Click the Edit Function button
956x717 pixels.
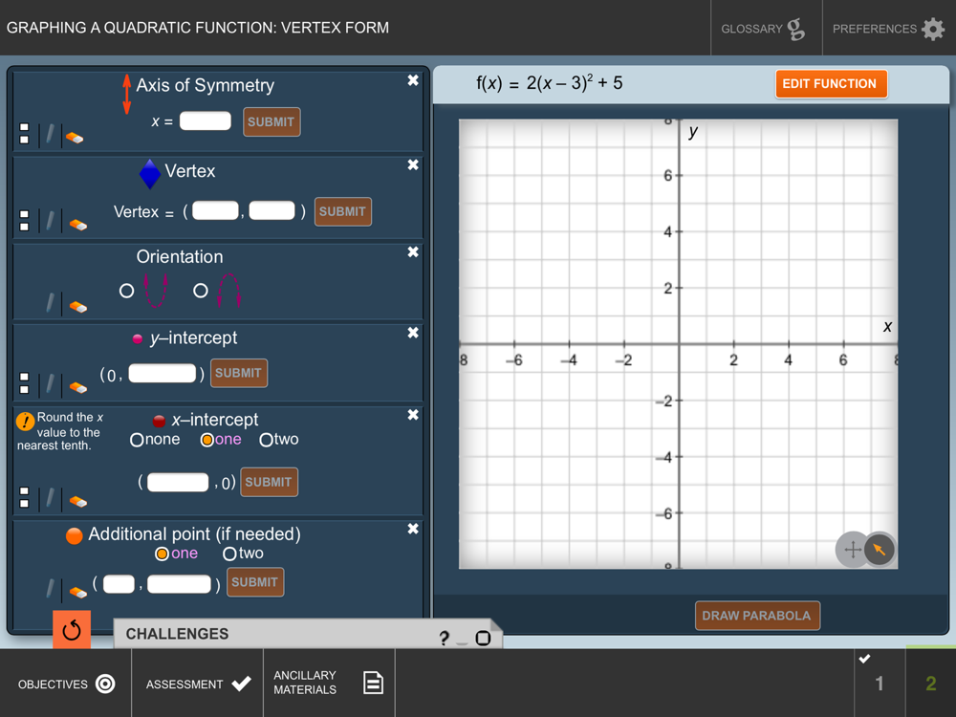(831, 83)
